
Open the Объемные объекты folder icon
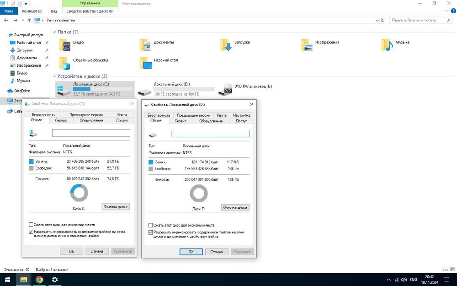pos(64,63)
